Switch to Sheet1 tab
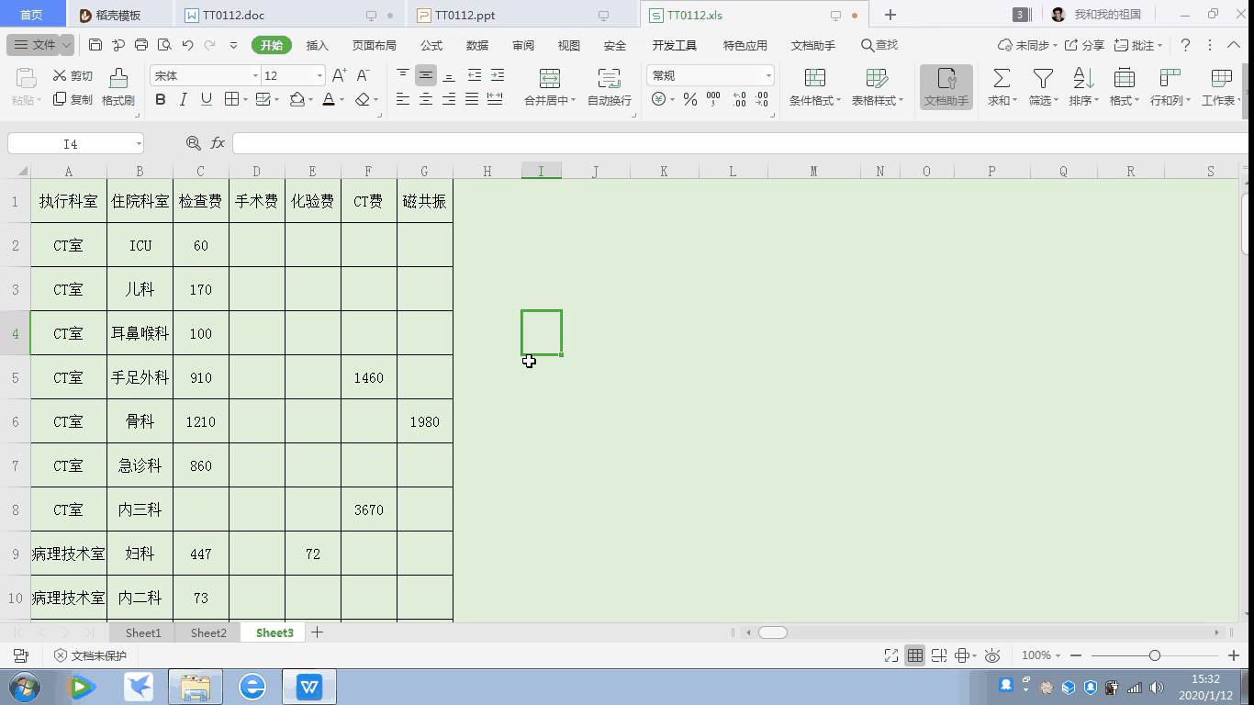The height and width of the screenshot is (705, 1254). click(143, 632)
